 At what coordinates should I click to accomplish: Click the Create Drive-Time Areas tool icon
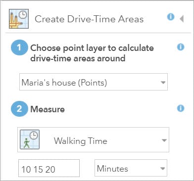19,19
